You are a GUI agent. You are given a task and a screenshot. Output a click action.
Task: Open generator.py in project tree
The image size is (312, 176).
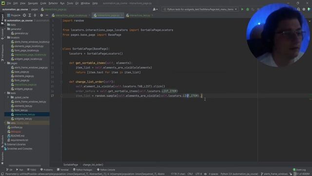point(19,33)
